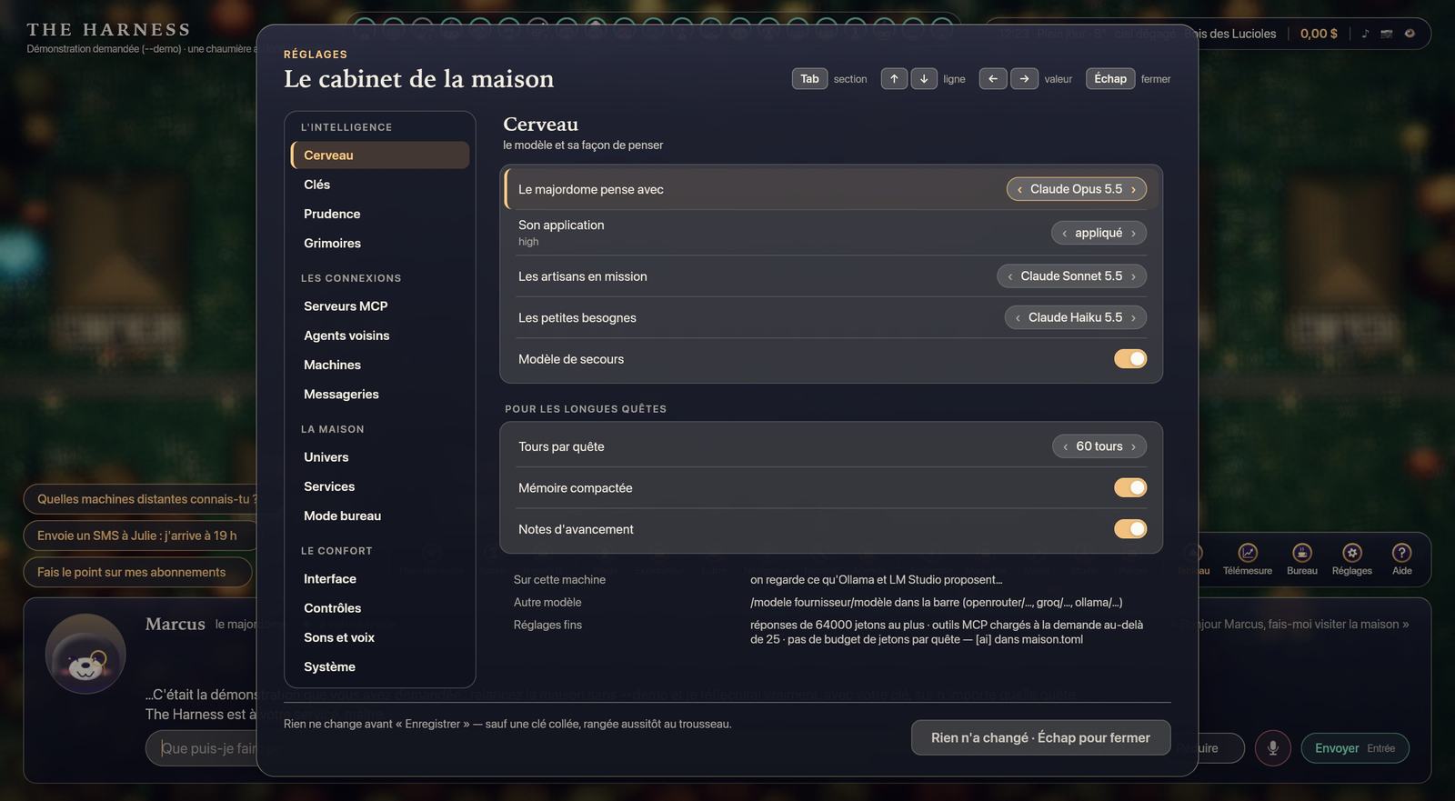Screen dimensions: 1455x801
Task: Click the Envoyer button
Action: (x=1355, y=748)
